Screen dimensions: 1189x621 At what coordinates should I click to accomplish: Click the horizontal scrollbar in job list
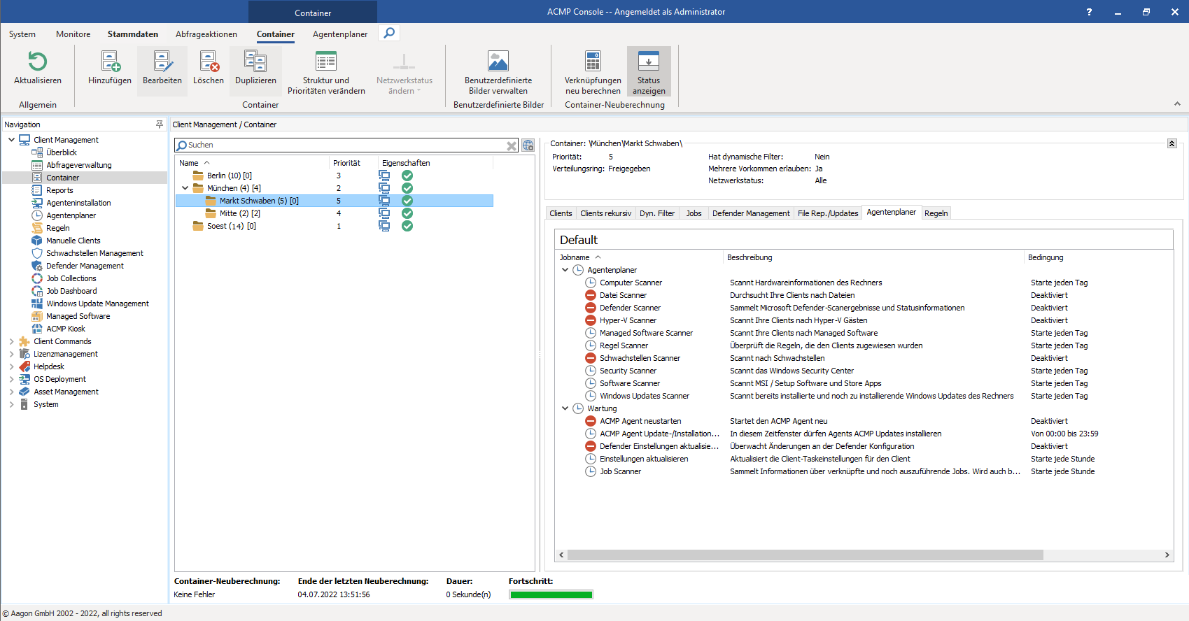[x=805, y=555]
